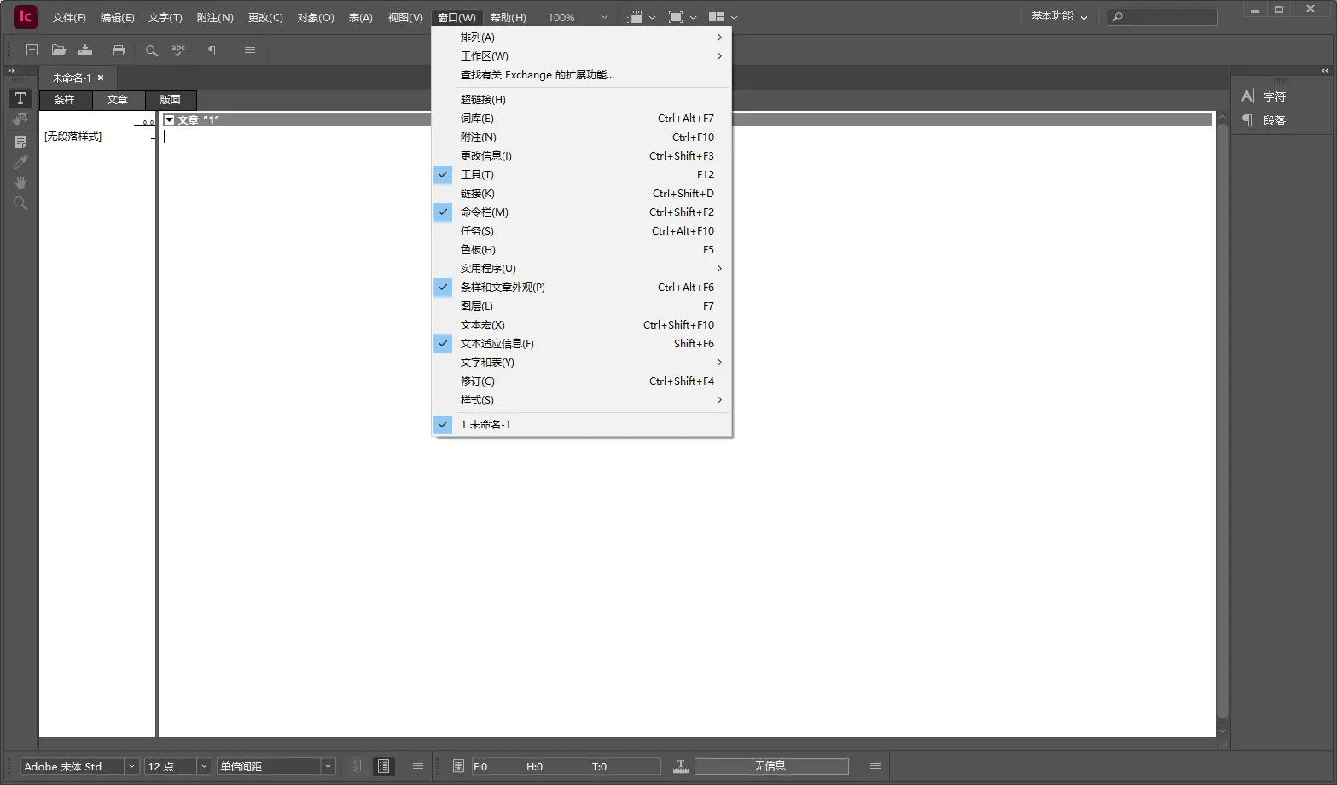Click the Open document folder icon
1337x785 pixels.
pyautogui.click(x=59, y=50)
